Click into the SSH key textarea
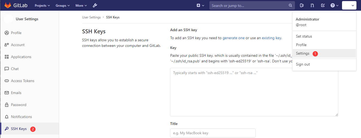 pos(254,92)
